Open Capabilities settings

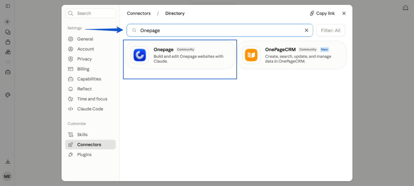point(90,79)
